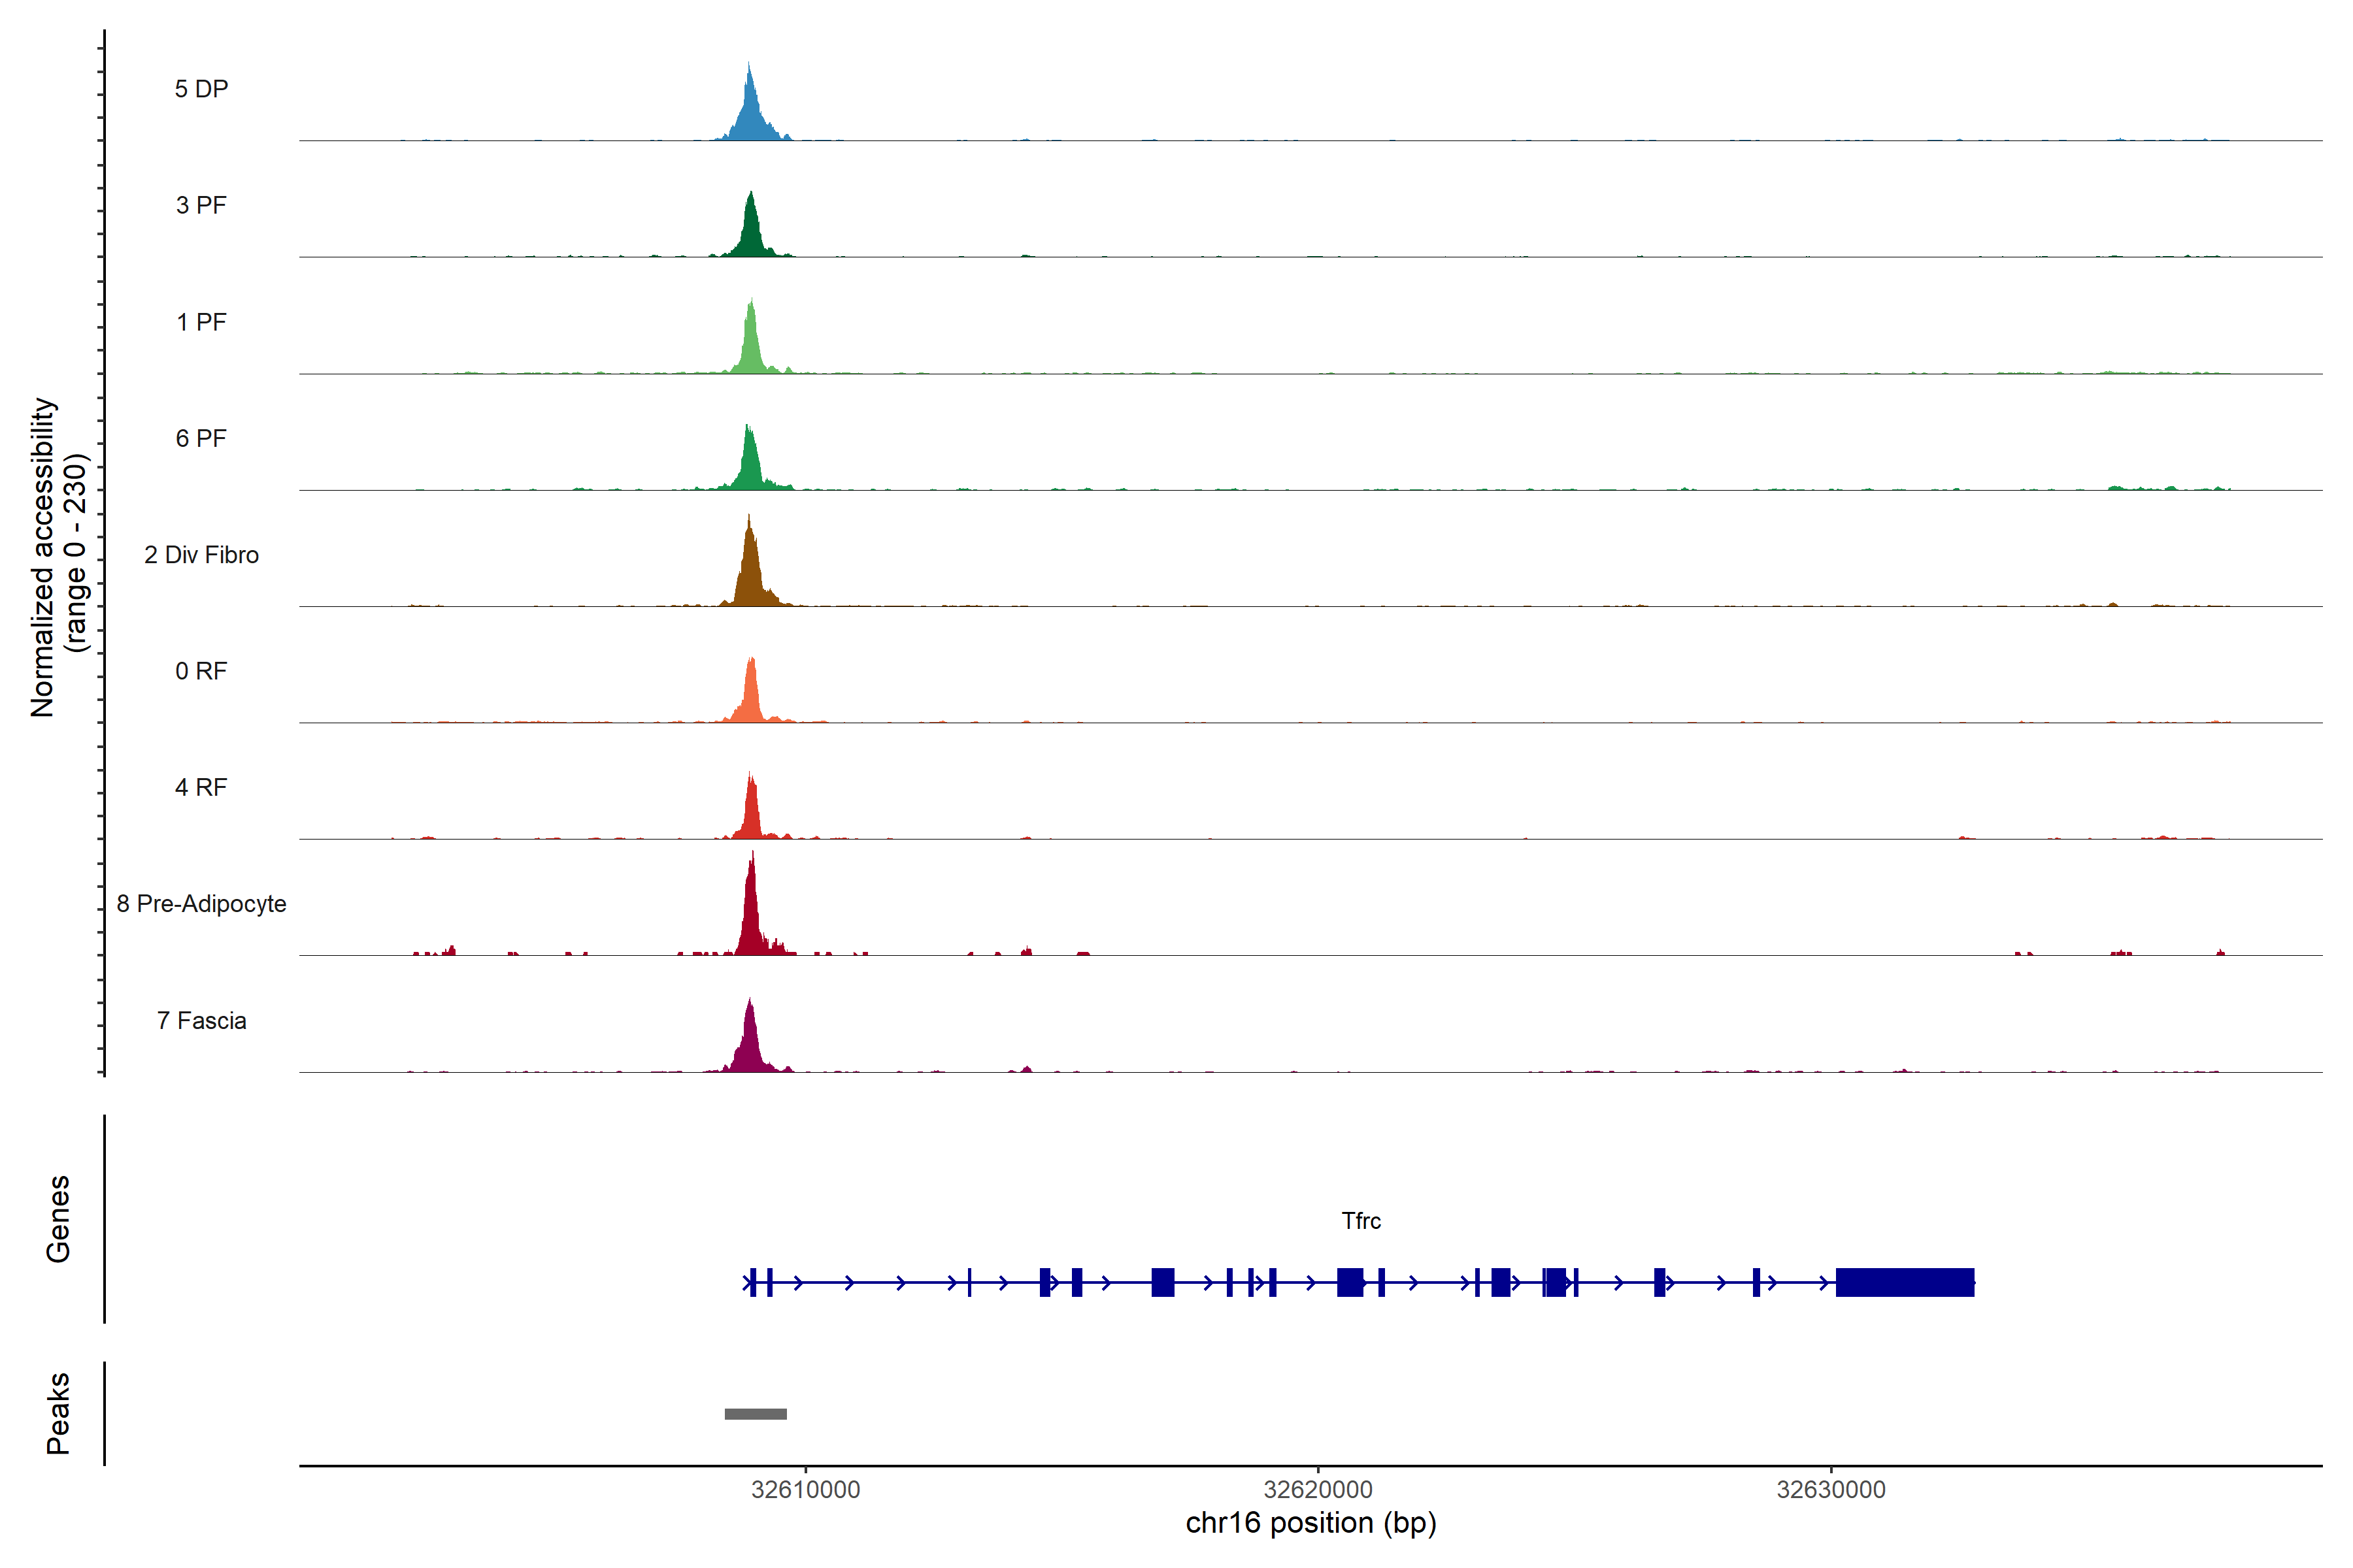Screen dimensions: 2353x1568
Task: Click the blue 5 DP accessibility peak
Action: (750, 115)
